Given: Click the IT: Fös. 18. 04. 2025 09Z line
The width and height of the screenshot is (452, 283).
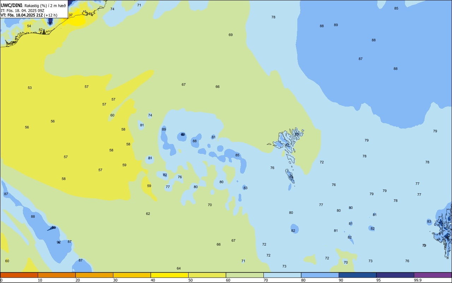Looking at the screenshot, I should coord(22,11).
